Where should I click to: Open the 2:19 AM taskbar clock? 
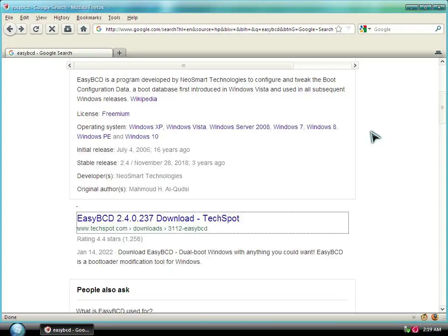tap(432, 329)
